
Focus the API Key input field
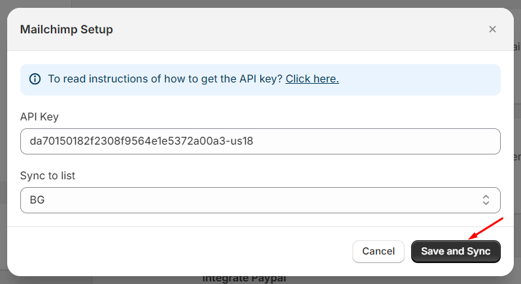pyautogui.click(x=260, y=141)
